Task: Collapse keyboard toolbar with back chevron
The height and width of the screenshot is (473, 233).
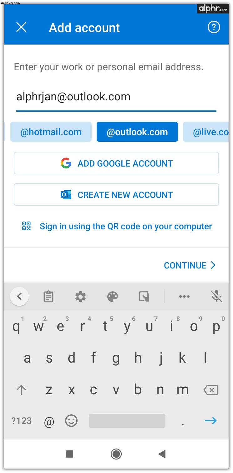Action: coord(19,296)
